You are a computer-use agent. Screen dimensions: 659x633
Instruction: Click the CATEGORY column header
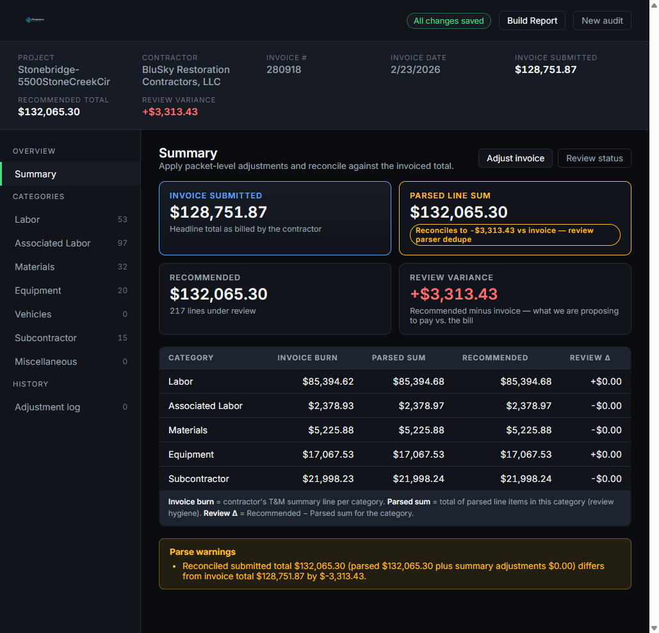pyautogui.click(x=191, y=358)
